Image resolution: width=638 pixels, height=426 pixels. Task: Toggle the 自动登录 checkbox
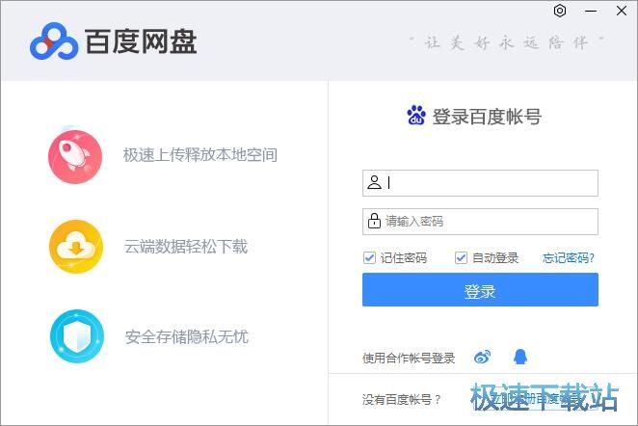tap(461, 257)
